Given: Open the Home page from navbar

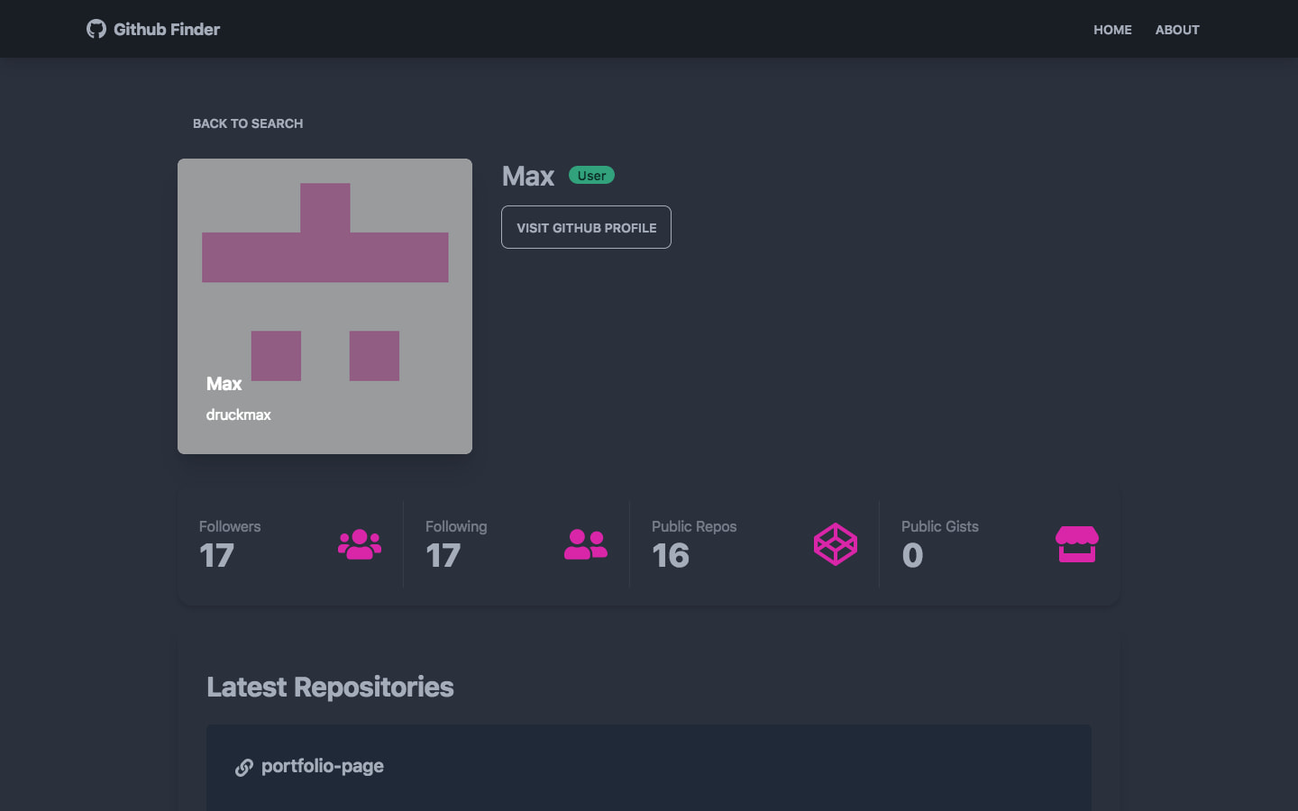Looking at the screenshot, I should pyautogui.click(x=1112, y=30).
